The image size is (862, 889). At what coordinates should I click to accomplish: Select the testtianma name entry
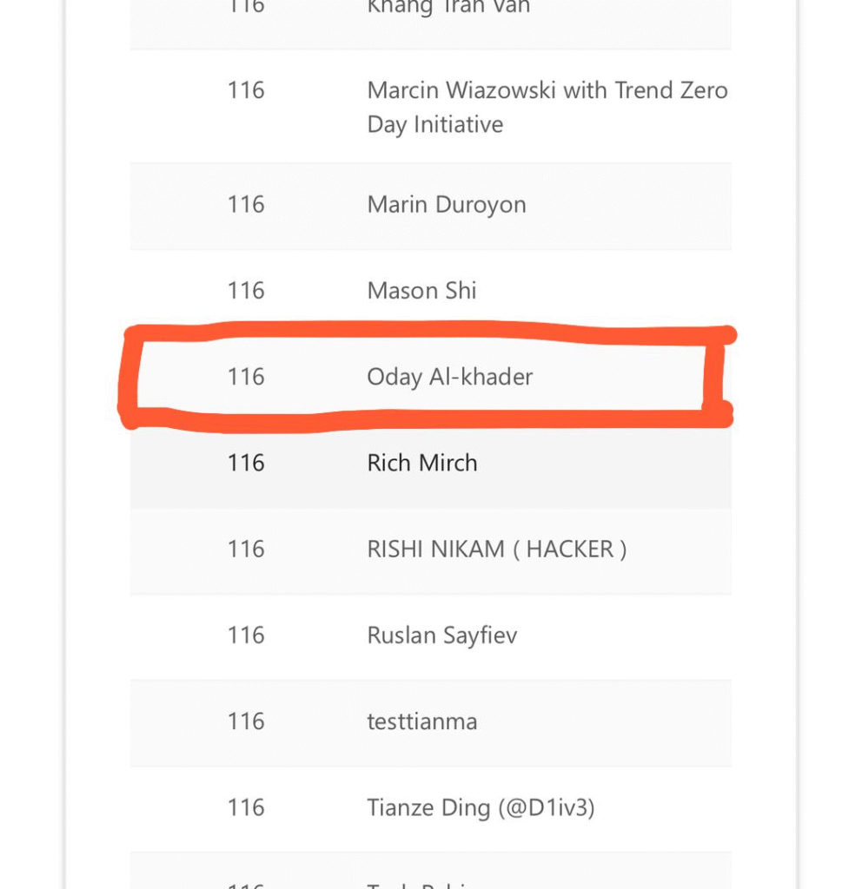coord(421,721)
